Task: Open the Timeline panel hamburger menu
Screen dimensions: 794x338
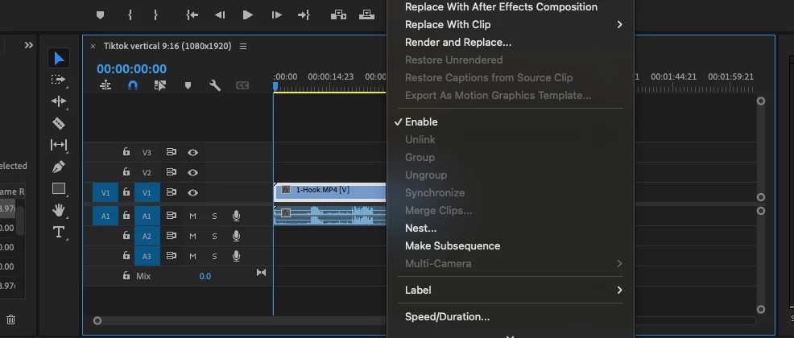Action: pyautogui.click(x=243, y=46)
